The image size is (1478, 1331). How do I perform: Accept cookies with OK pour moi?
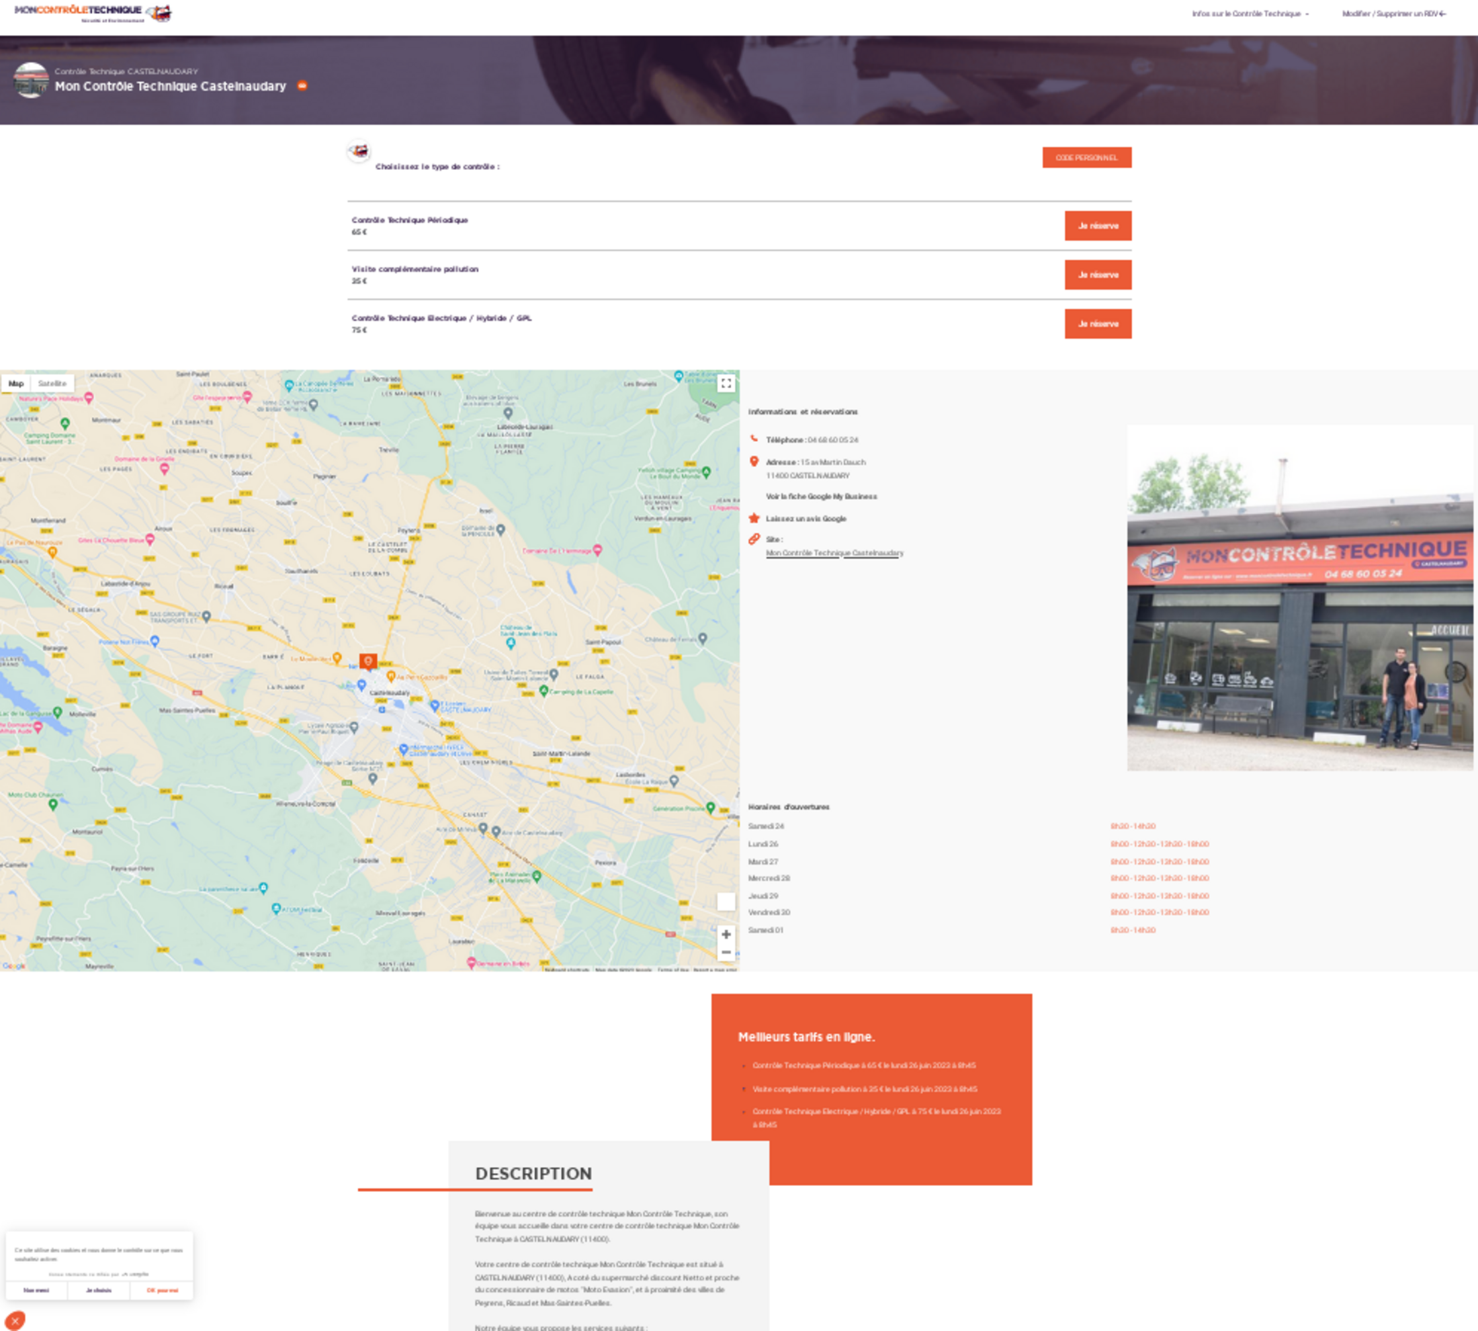(x=162, y=1290)
